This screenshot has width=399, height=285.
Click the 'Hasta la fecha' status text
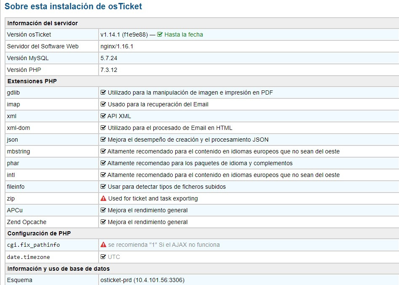pos(183,34)
